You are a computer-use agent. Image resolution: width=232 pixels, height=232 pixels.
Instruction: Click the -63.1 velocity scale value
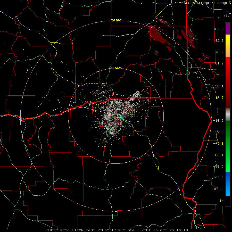[218, 155]
